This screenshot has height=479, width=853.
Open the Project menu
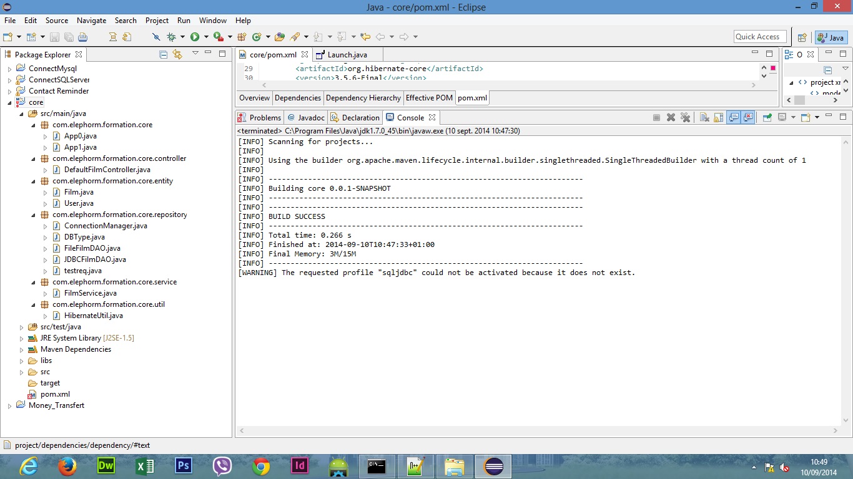(157, 21)
